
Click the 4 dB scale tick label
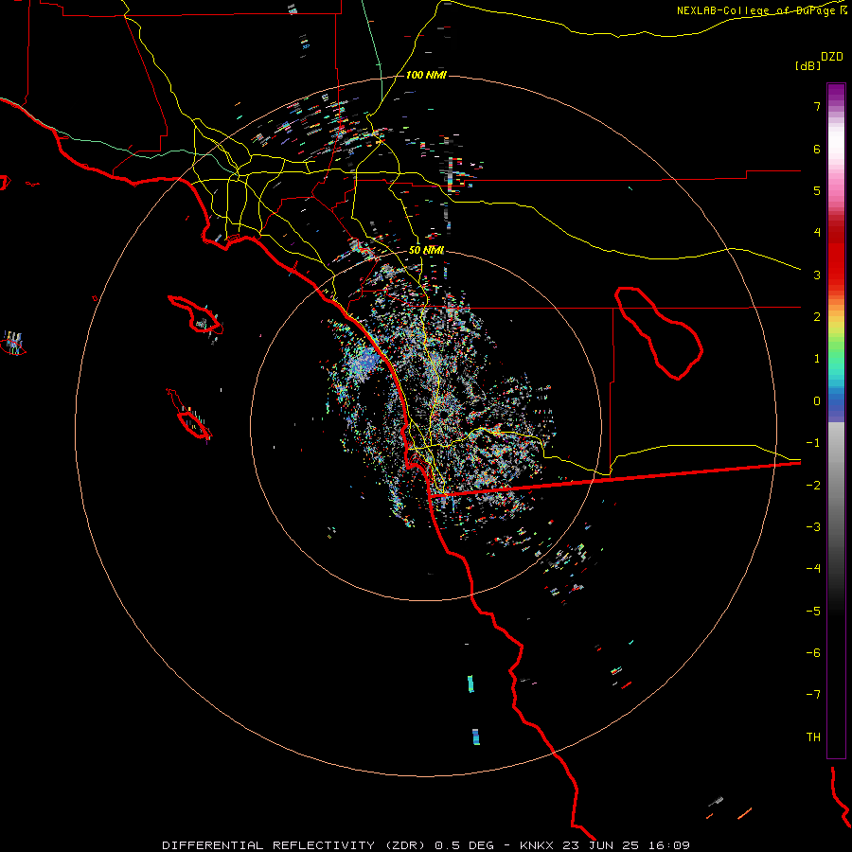tap(817, 233)
